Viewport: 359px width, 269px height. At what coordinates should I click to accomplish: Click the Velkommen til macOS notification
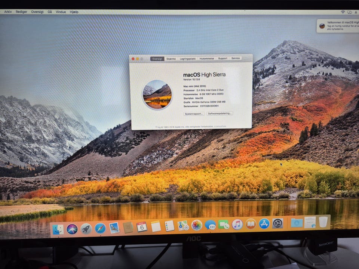point(338,26)
